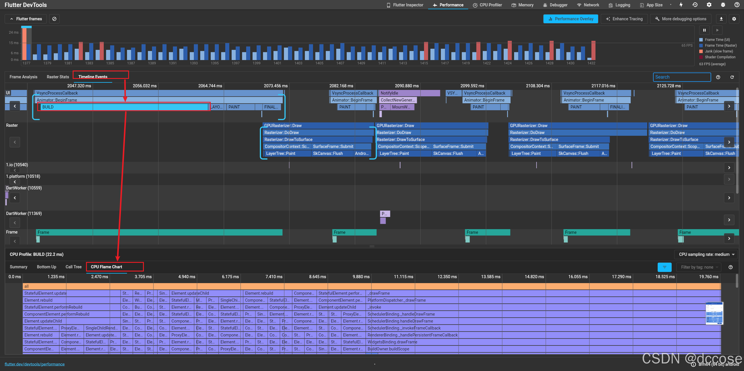744x371 pixels.
Task: Click the timeline Search field
Action: (x=682, y=77)
